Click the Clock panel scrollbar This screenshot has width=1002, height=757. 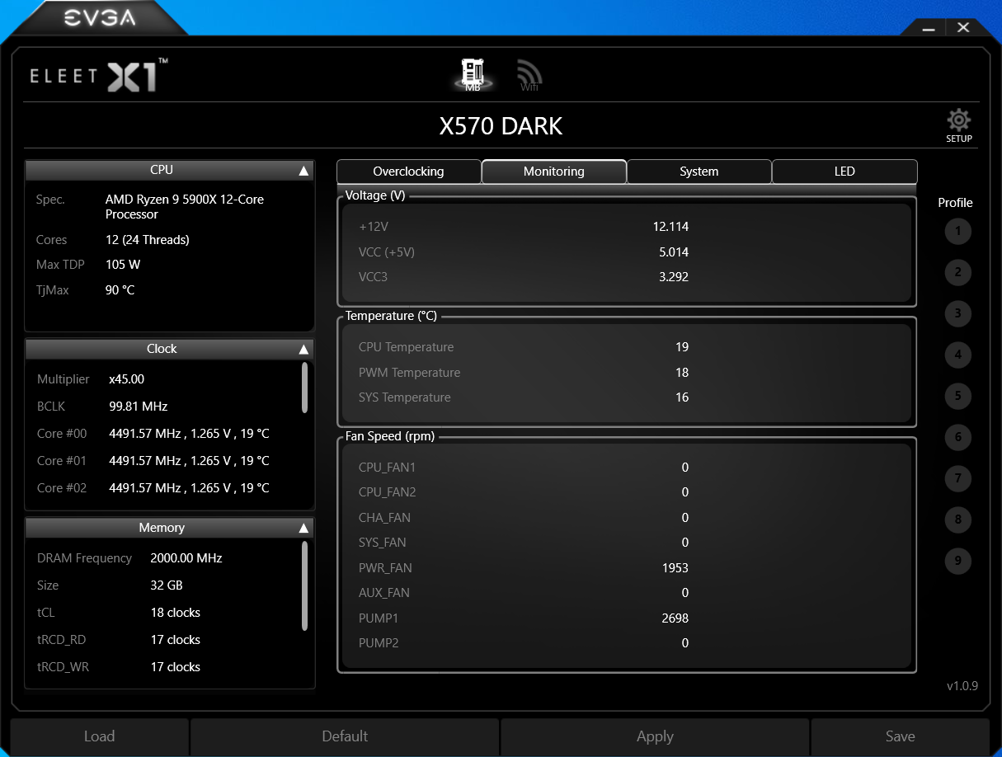[x=305, y=388]
